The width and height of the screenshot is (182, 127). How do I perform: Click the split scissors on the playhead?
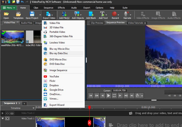tap(89, 122)
